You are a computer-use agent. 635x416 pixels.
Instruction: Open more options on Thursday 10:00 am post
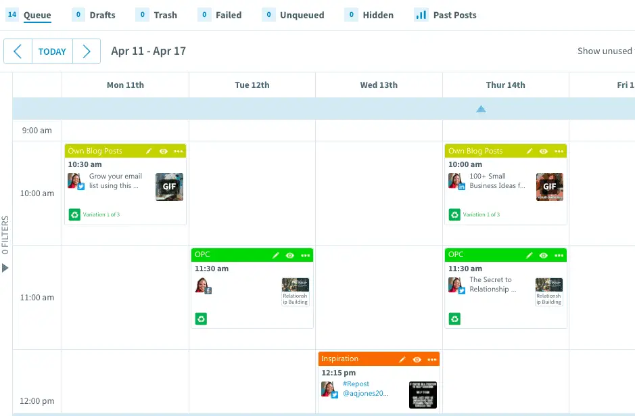coord(559,151)
